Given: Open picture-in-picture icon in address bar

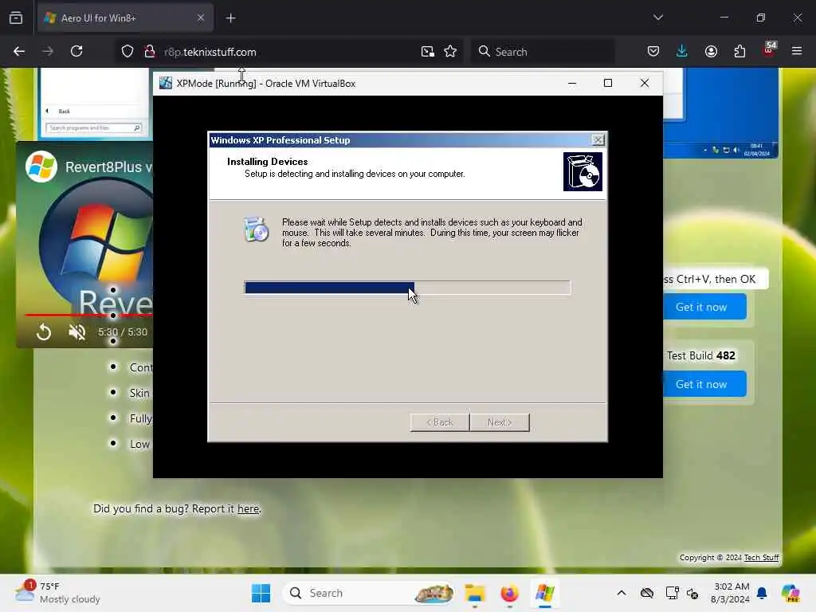Looking at the screenshot, I should tap(428, 52).
